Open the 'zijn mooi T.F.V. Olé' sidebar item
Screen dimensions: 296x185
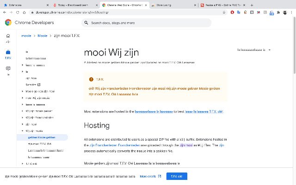coord(40,144)
